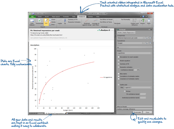Click Test Effect of Terms in ribbon
The height and width of the screenshot is (129, 174).
tap(106, 22)
